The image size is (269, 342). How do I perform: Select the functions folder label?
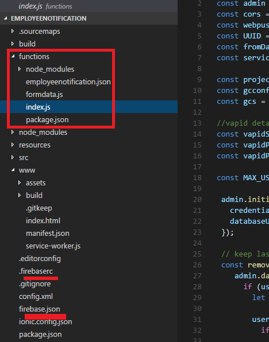tap(34, 56)
